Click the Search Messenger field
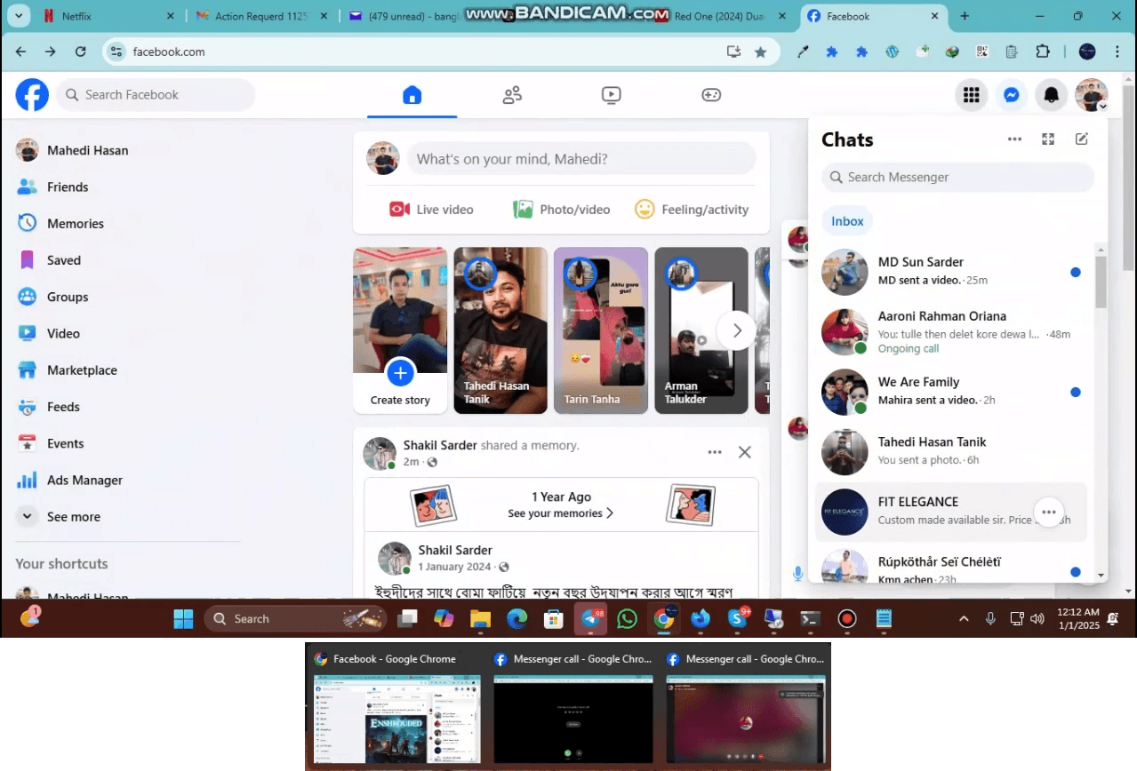 click(957, 178)
